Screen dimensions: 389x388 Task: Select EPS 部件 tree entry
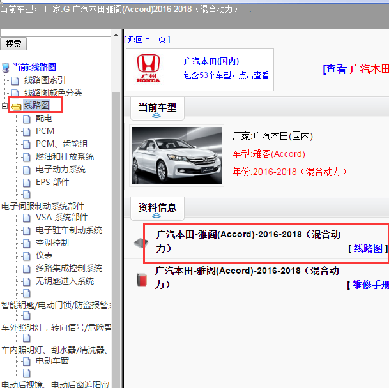click(52, 183)
